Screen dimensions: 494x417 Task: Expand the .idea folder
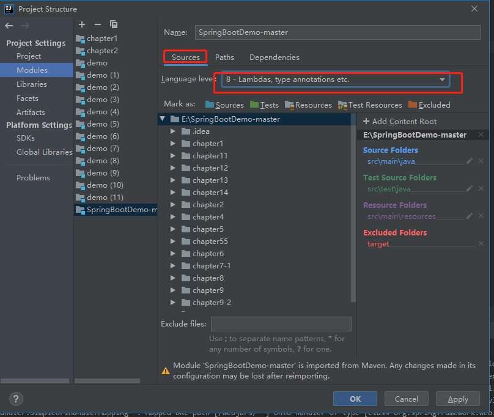coord(172,131)
